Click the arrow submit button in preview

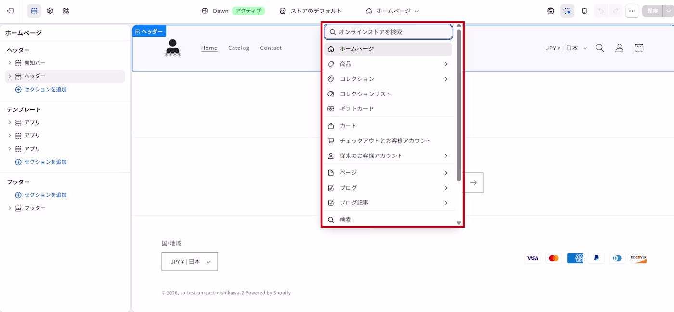point(474,183)
